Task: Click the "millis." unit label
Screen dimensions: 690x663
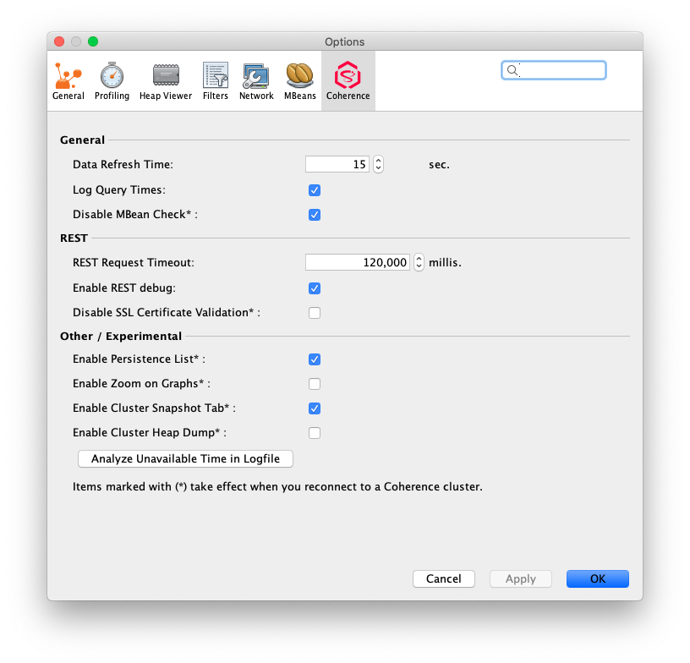Action: (445, 263)
